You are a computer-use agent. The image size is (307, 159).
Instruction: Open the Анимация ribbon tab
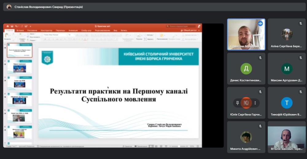click(x=73, y=31)
